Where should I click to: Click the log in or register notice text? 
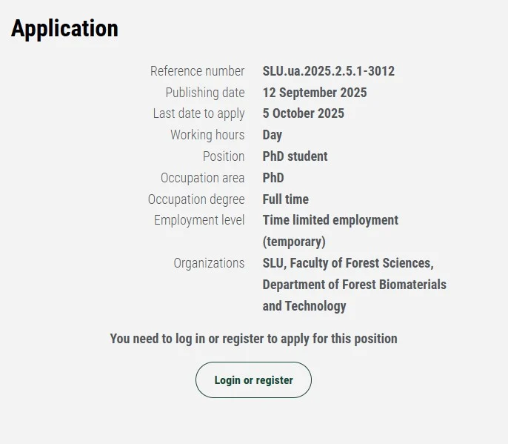253,339
